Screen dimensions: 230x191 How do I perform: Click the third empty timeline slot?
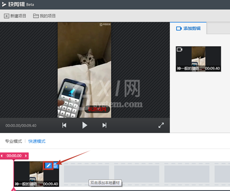click(187, 174)
